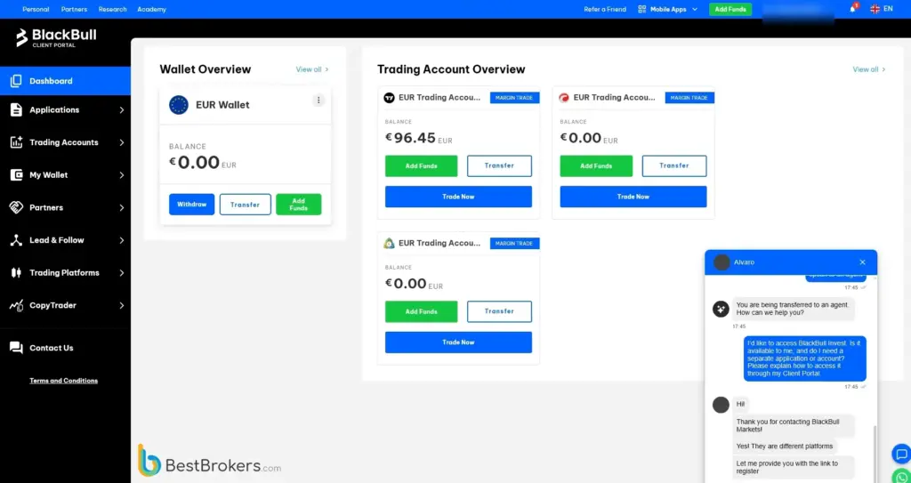Click Trade Now on cTrader trading account
Image resolution: width=911 pixels, height=483 pixels.
pyautogui.click(x=633, y=197)
